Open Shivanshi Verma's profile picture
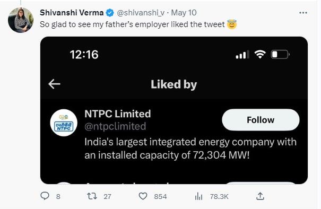 (21, 20)
